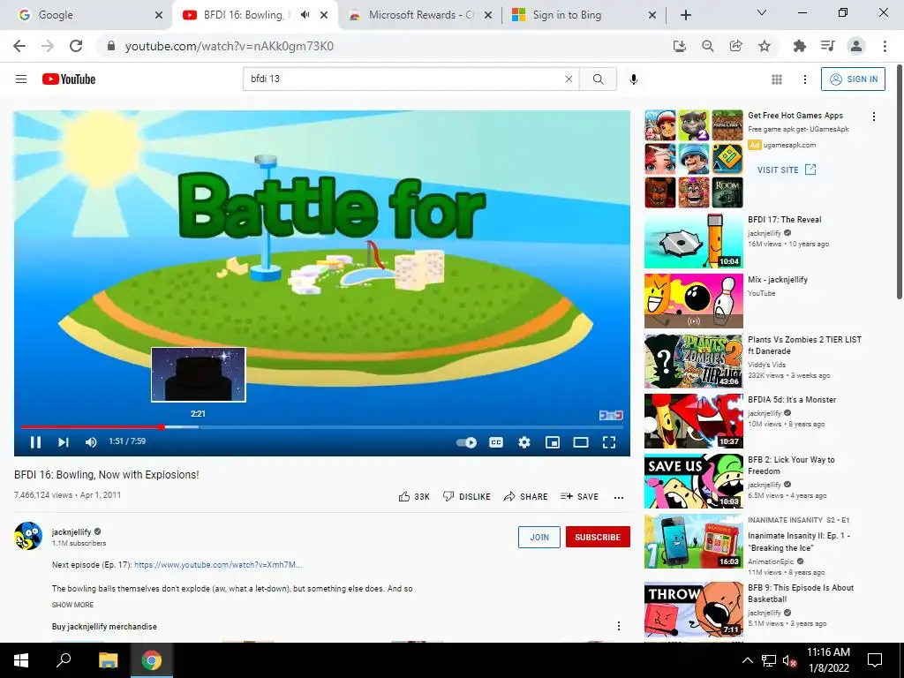The width and height of the screenshot is (904, 678).
Task: Go back in browser history
Action: click(x=19, y=46)
